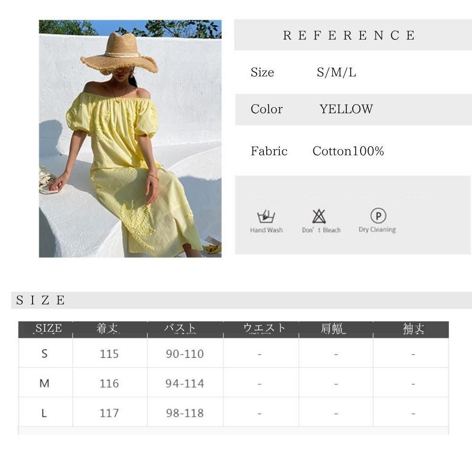
Task: Select the REFERENCE header bar
Action: click(x=353, y=35)
